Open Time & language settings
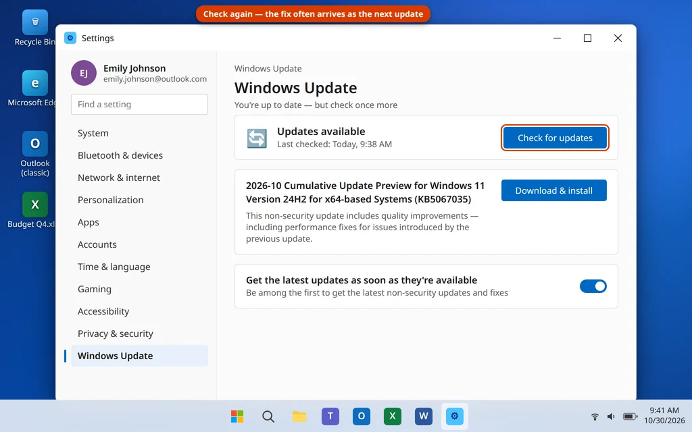This screenshot has height=432, width=692. click(139, 267)
